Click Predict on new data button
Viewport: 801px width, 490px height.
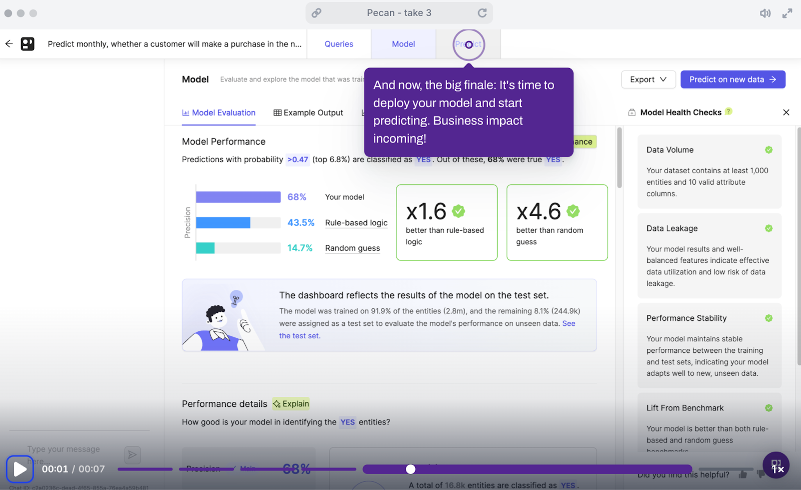click(732, 80)
